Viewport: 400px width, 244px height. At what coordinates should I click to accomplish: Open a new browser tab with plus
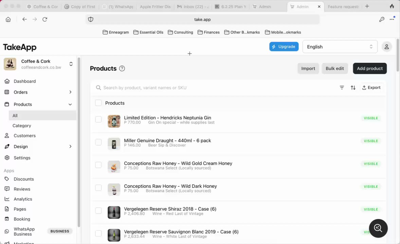[x=367, y=6]
